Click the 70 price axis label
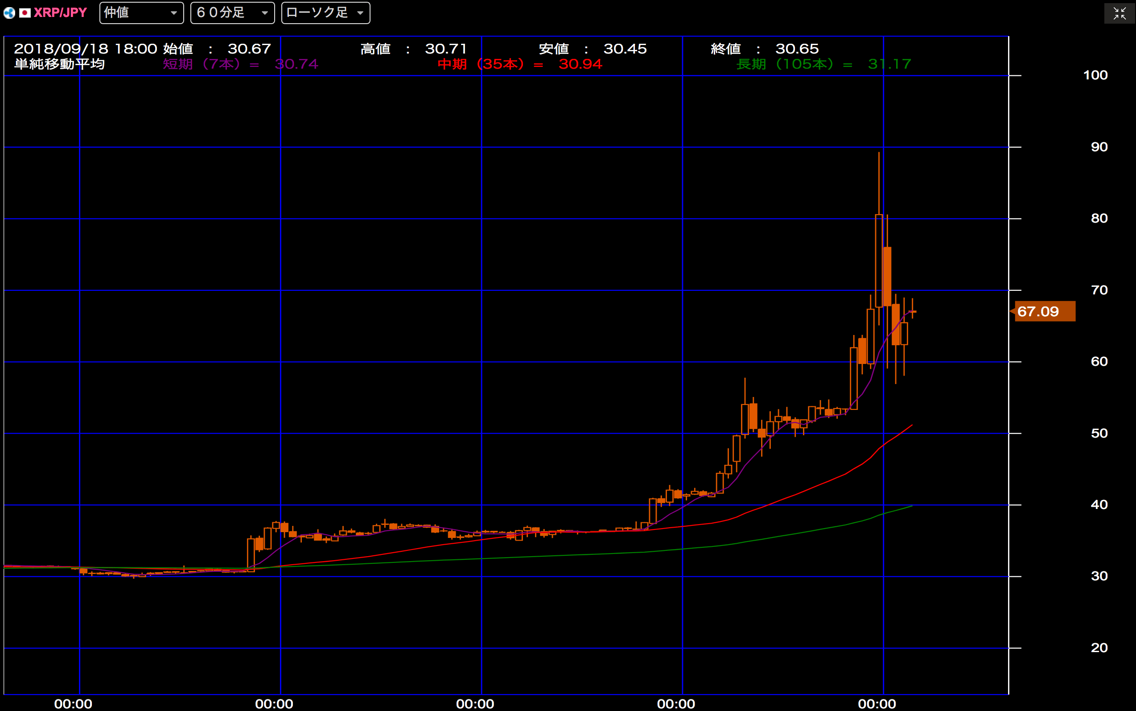This screenshot has height=711, width=1136. click(x=1099, y=290)
